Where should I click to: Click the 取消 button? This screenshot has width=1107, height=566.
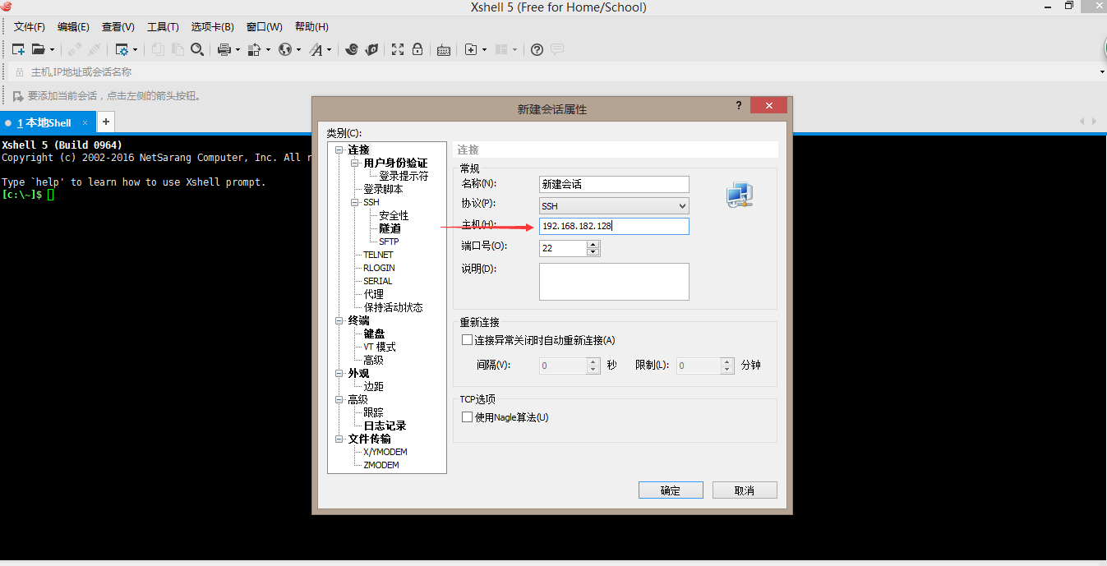pyautogui.click(x=745, y=490)
